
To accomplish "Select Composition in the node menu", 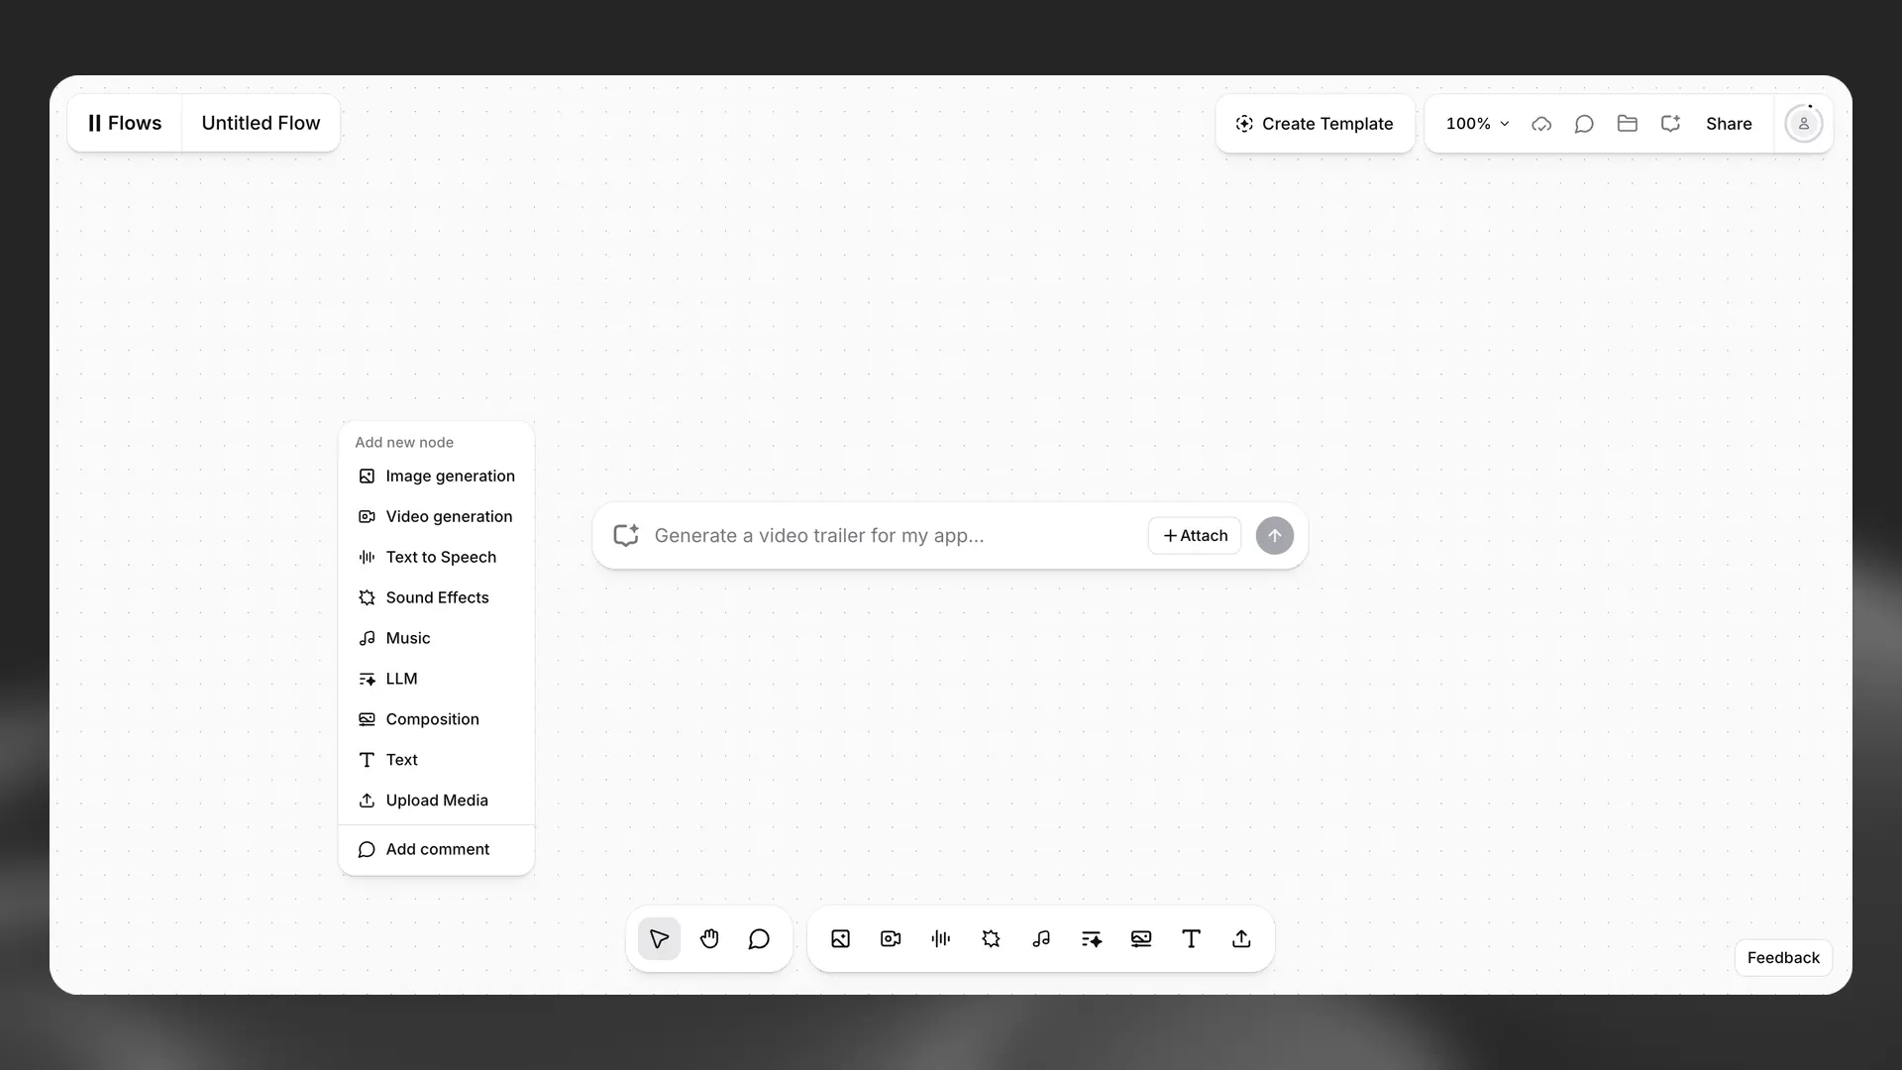I will click(x=436, y=720).
